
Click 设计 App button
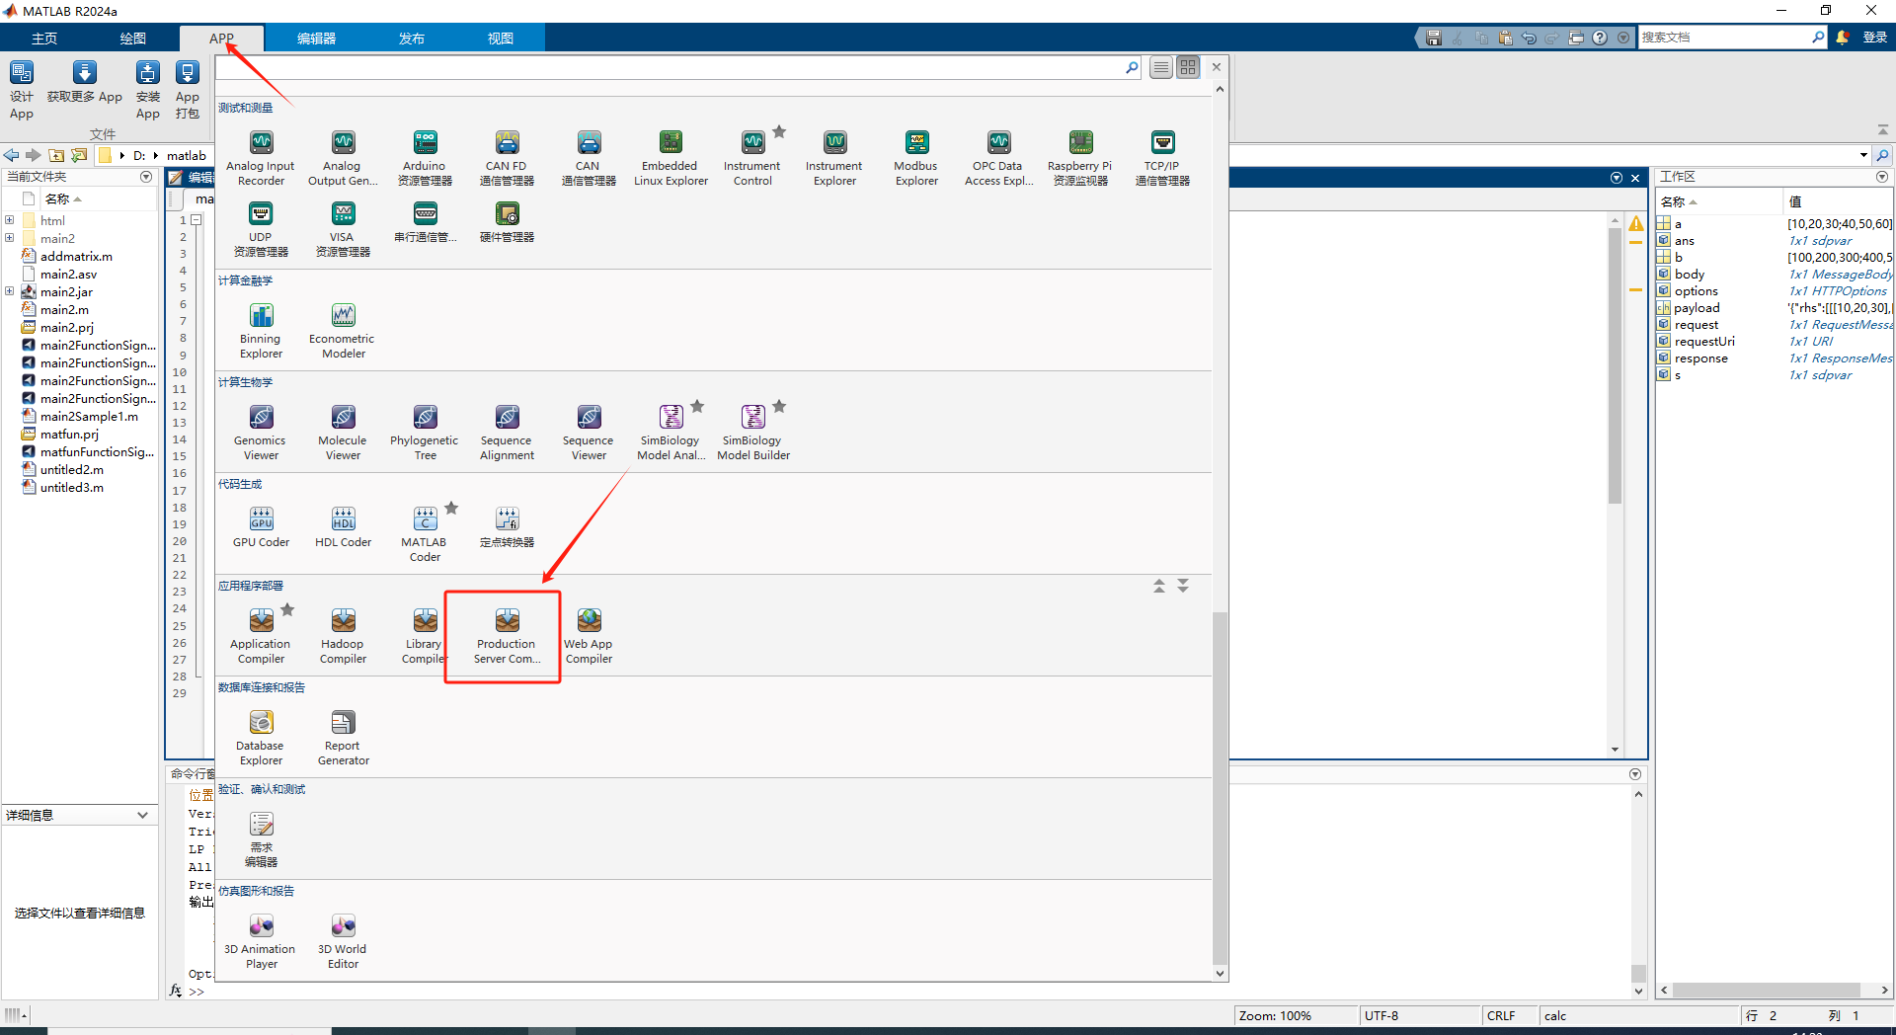(x=22, y=89)
